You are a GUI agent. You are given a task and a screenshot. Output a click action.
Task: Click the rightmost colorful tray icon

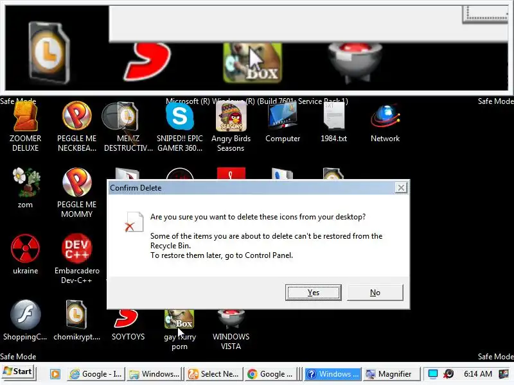click(x=504, y=374)
